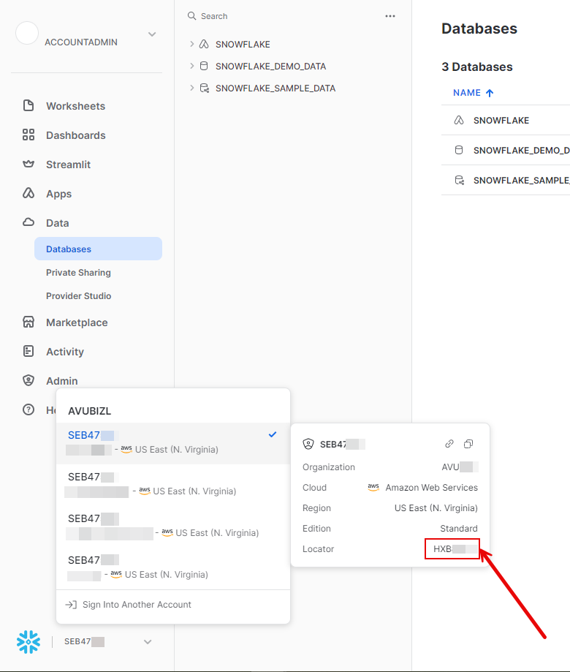Image resolution: width=570 pixels, height=672 pixels.
Task: Select the Databases sub-item
Action: tap(98, 249)
